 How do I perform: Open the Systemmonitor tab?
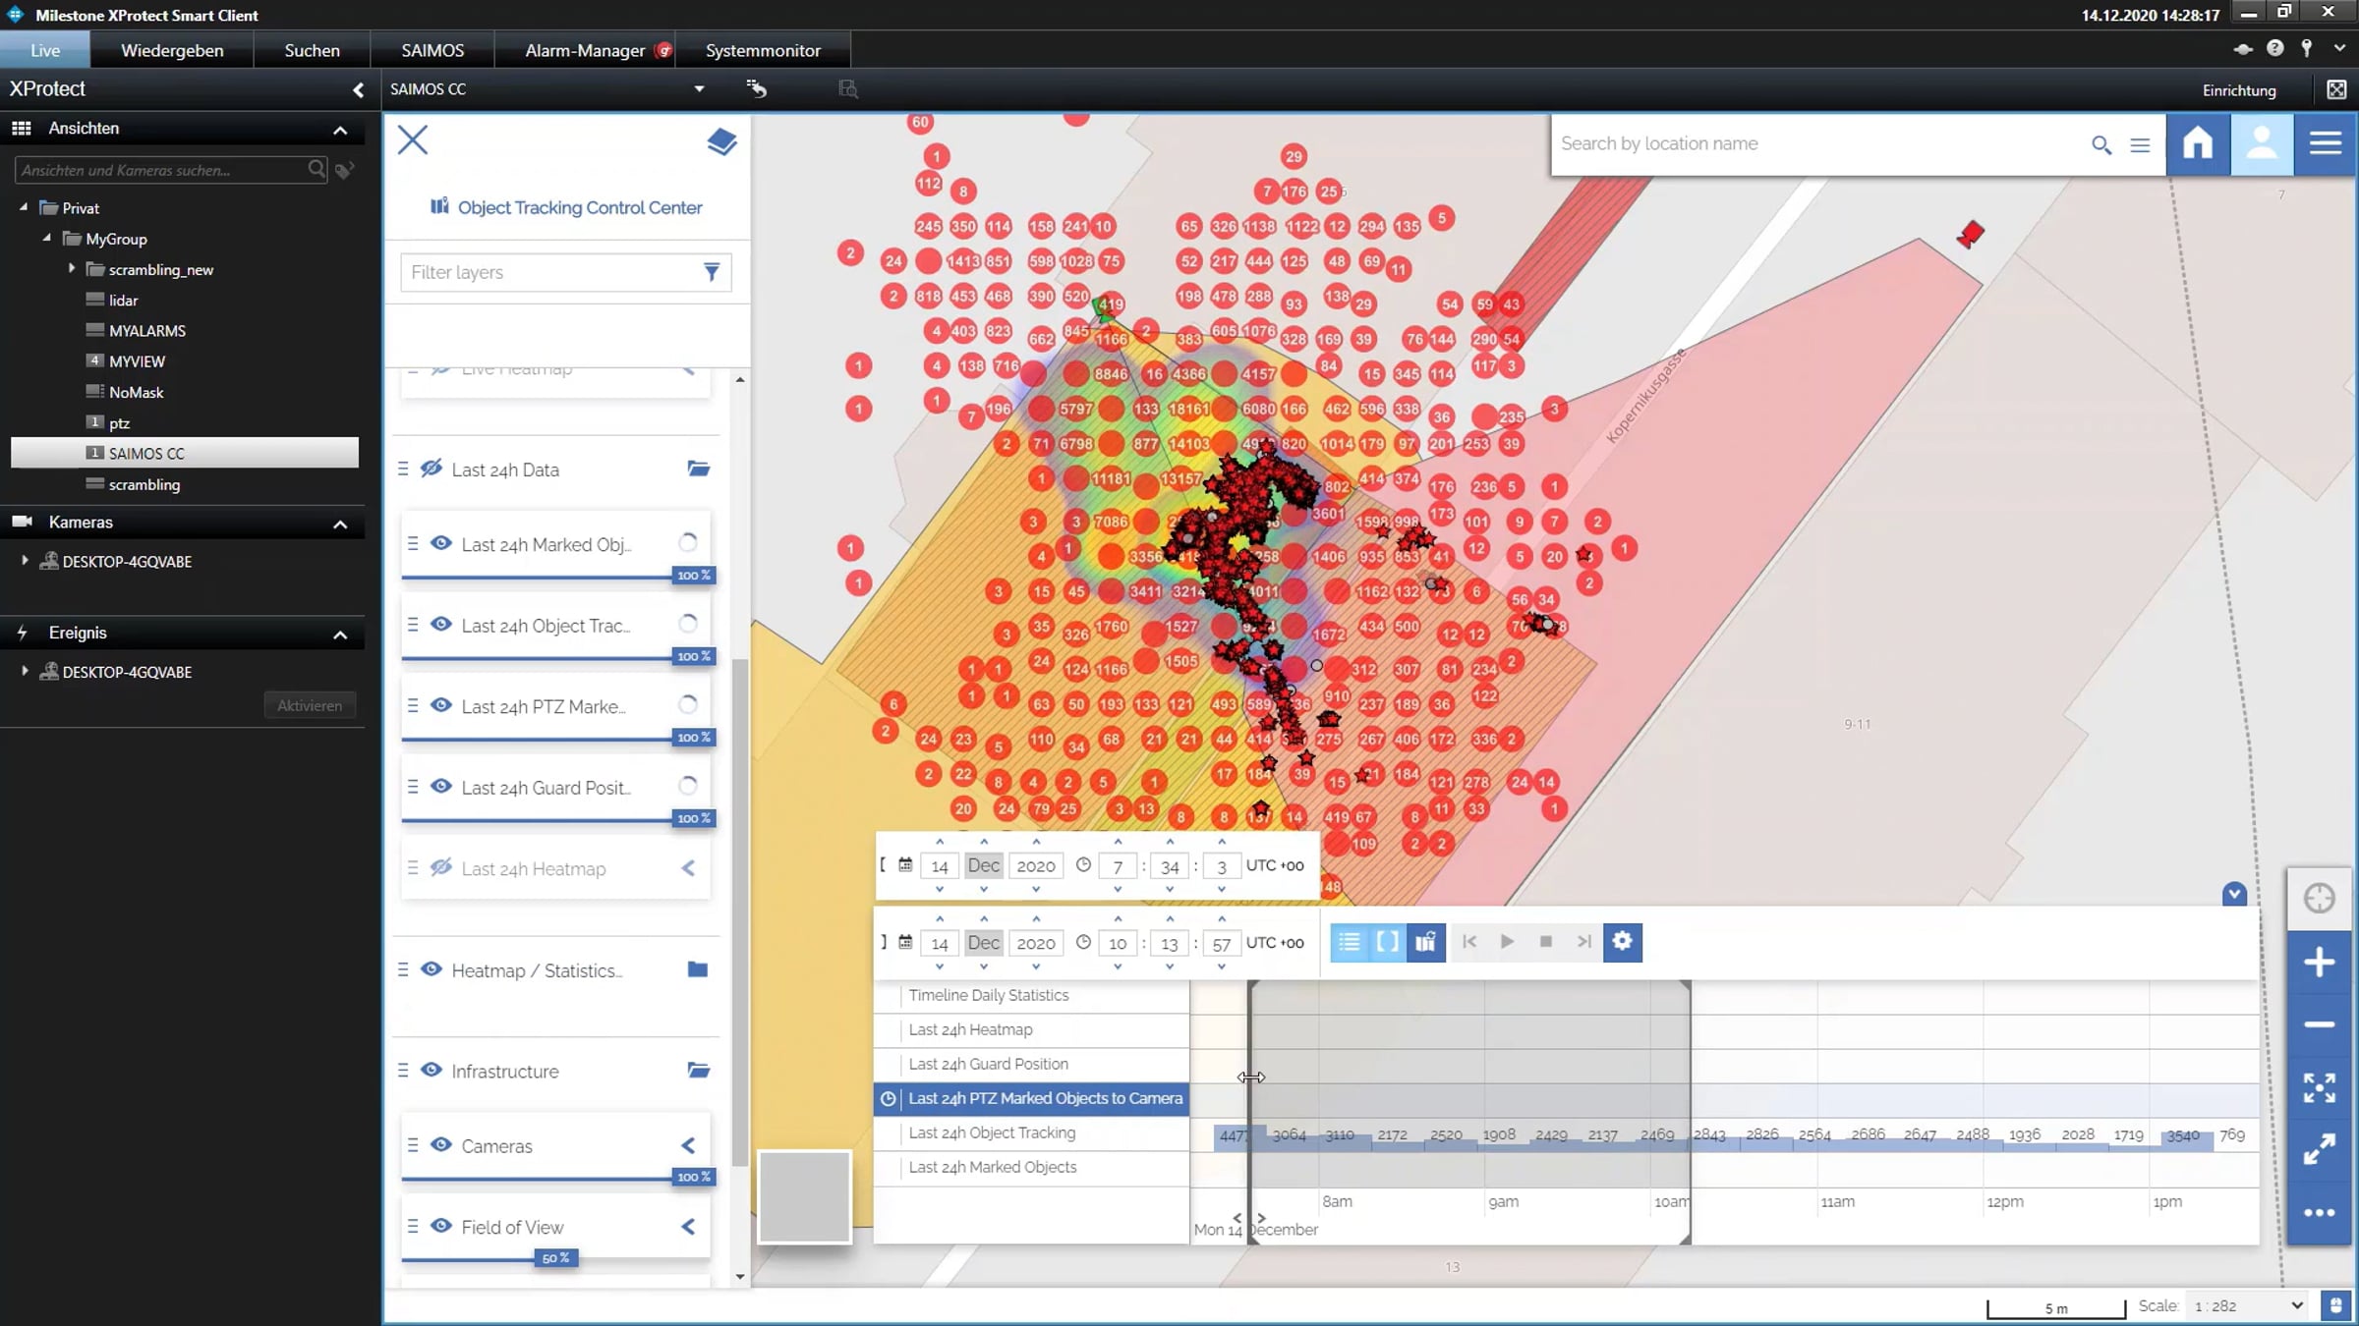click(763, 50)
